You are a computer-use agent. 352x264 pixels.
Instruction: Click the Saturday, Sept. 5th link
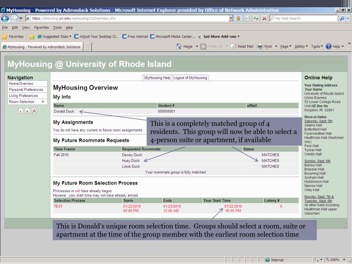318,121
